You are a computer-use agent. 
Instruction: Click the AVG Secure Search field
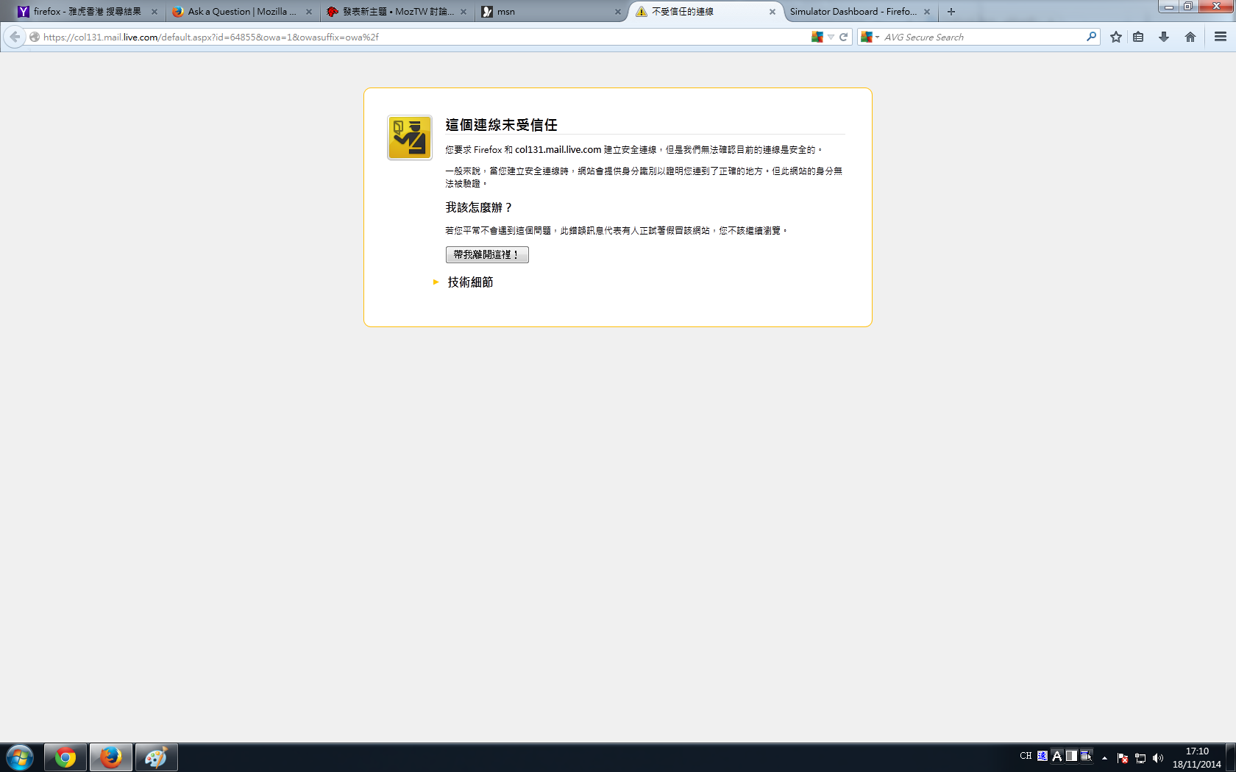click(982, 37)
